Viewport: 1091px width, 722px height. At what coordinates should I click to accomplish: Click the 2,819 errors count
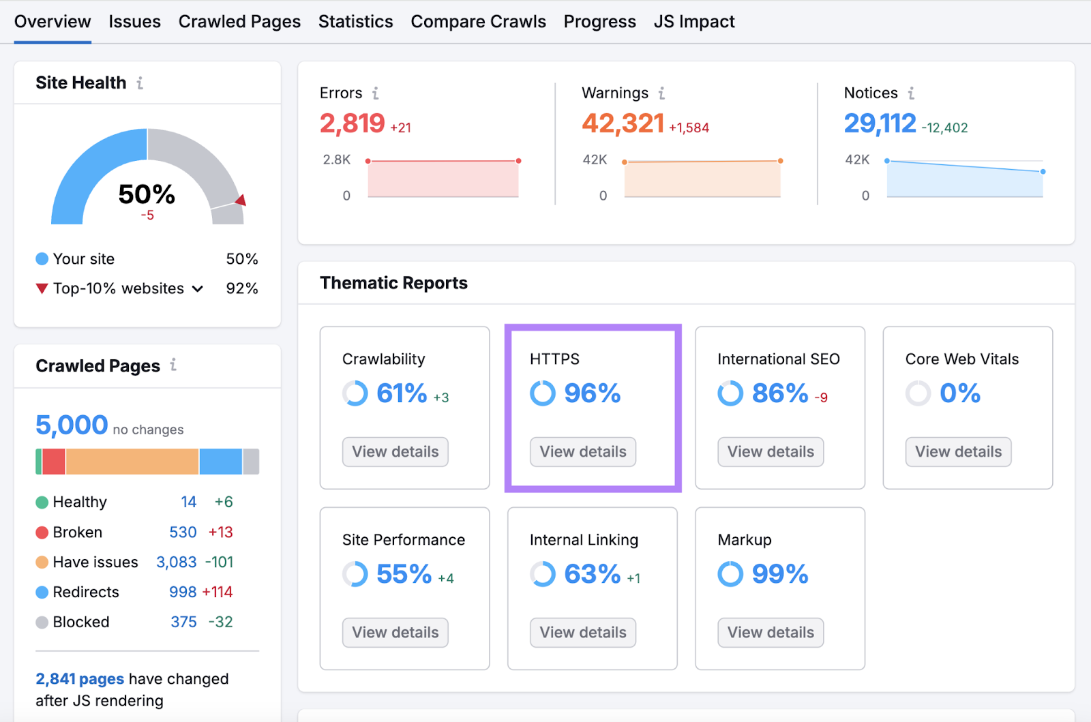(353, 123)
